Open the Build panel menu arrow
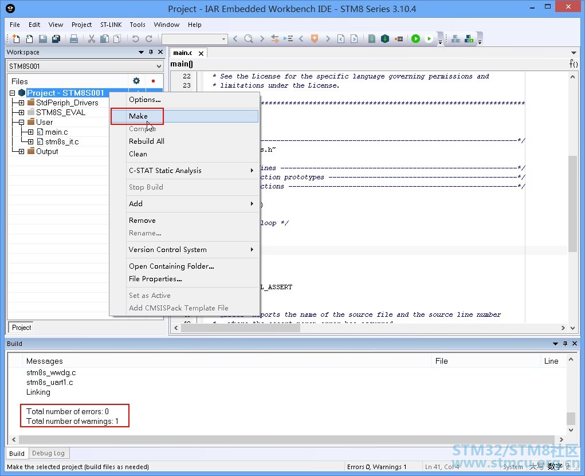585x476 pixels. 555,344
